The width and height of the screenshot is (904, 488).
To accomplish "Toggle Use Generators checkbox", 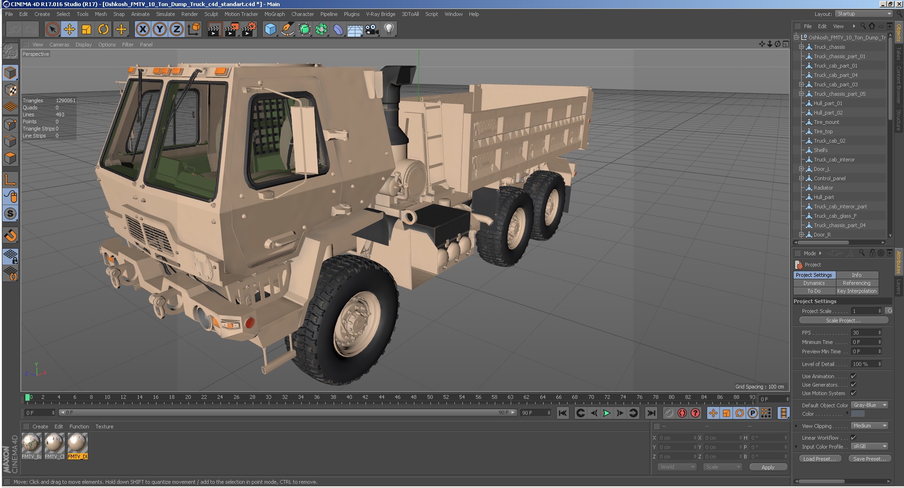I will 853,385.
